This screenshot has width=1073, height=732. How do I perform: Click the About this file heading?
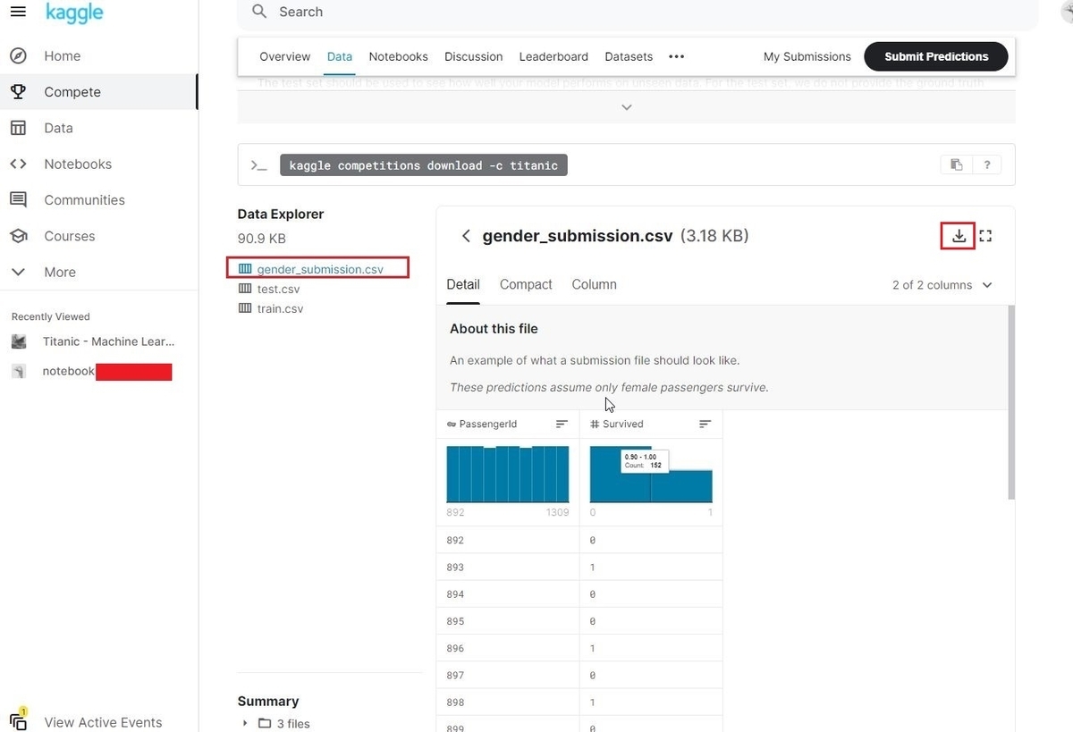pos(494,329)
